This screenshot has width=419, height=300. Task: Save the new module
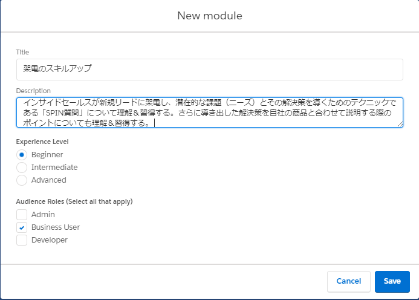click(x=392, y=281)
